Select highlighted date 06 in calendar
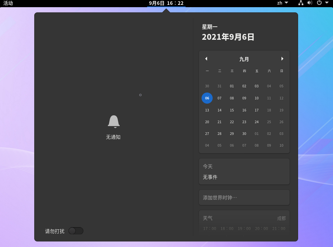 click(207, 98)
